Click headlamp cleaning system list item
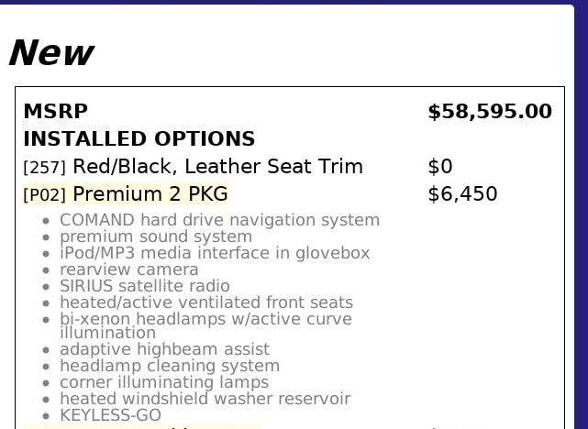Screen dimensions: 588x429 [170, 366]
